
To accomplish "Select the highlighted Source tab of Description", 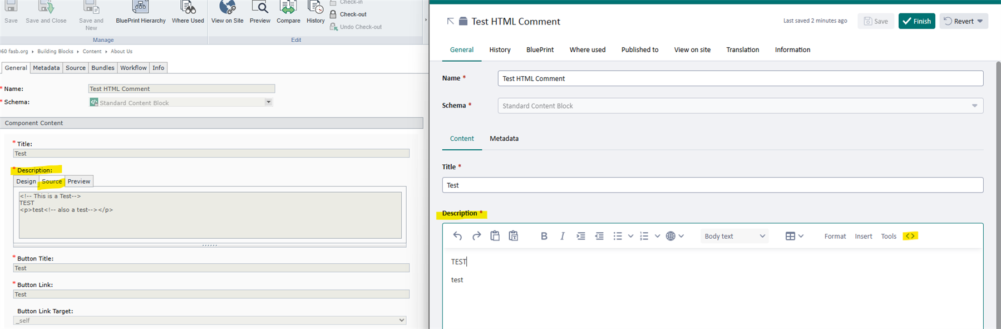I will click(52, 181).
